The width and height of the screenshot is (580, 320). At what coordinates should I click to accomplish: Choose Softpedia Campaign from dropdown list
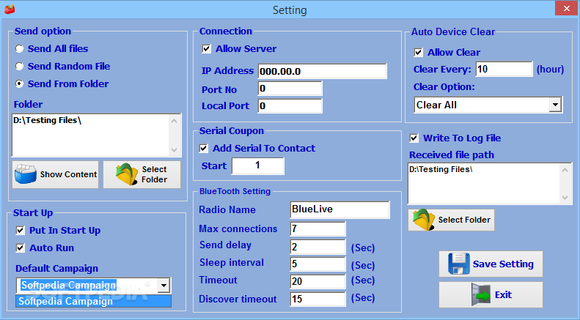point(93,301)
